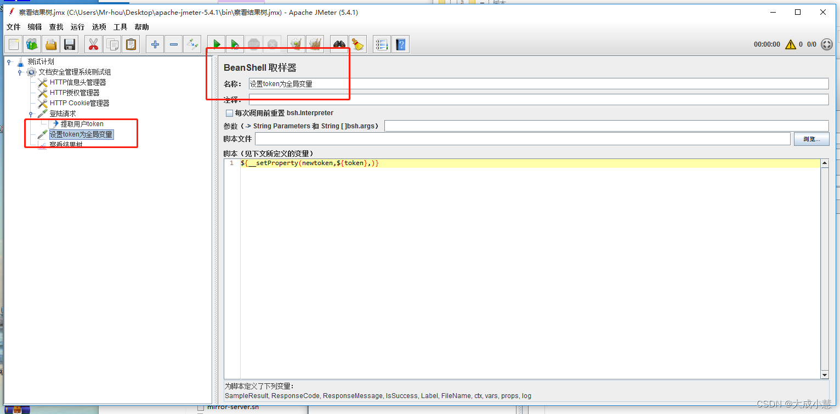This screenshot has width=840, height=414.
Task: Click the 名称 name input field
Action: click(x=538, y=84)
